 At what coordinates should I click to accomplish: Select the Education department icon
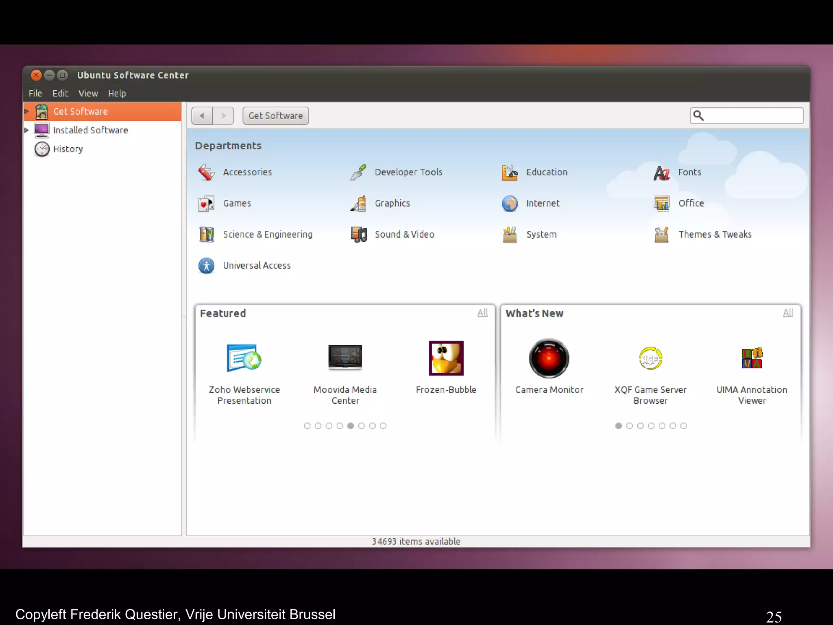pos(510,173)
